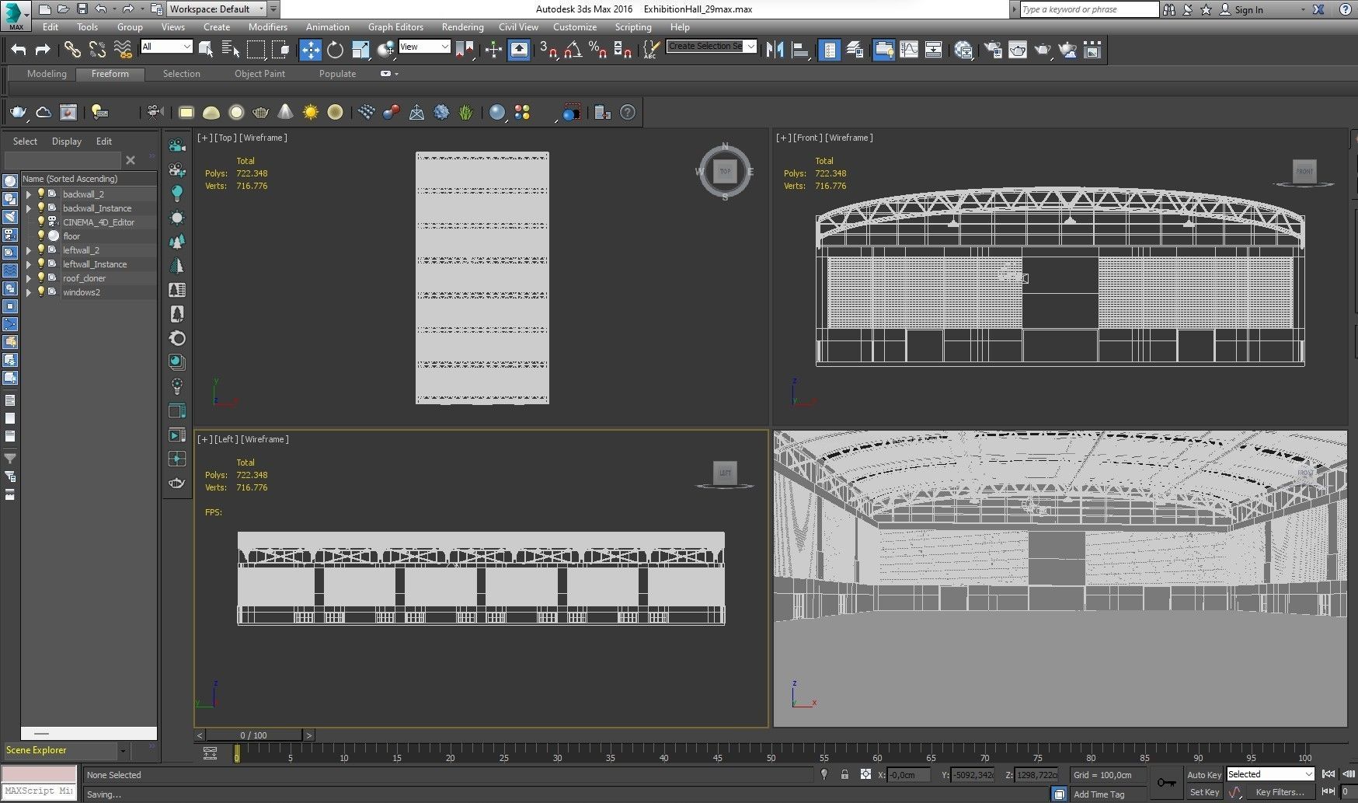Click the Align tool icon
The image size is (1358, 803).
tap(801, 50)
